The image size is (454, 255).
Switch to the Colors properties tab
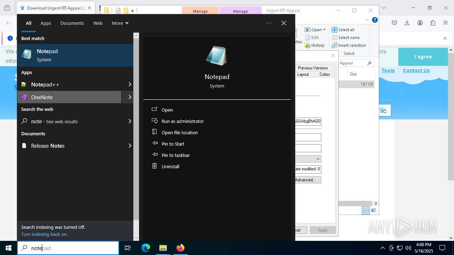[325, 74]
